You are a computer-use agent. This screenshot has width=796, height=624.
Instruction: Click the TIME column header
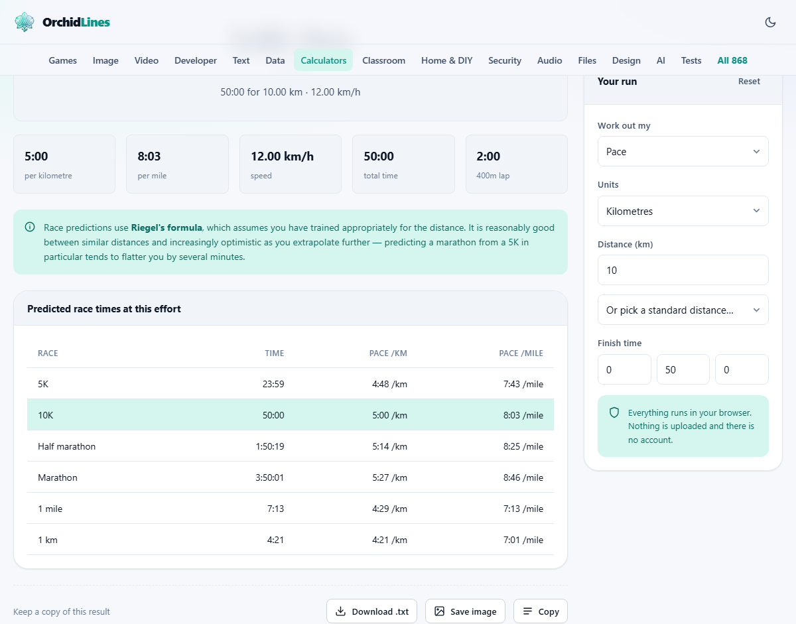click(x=275, y=353)
